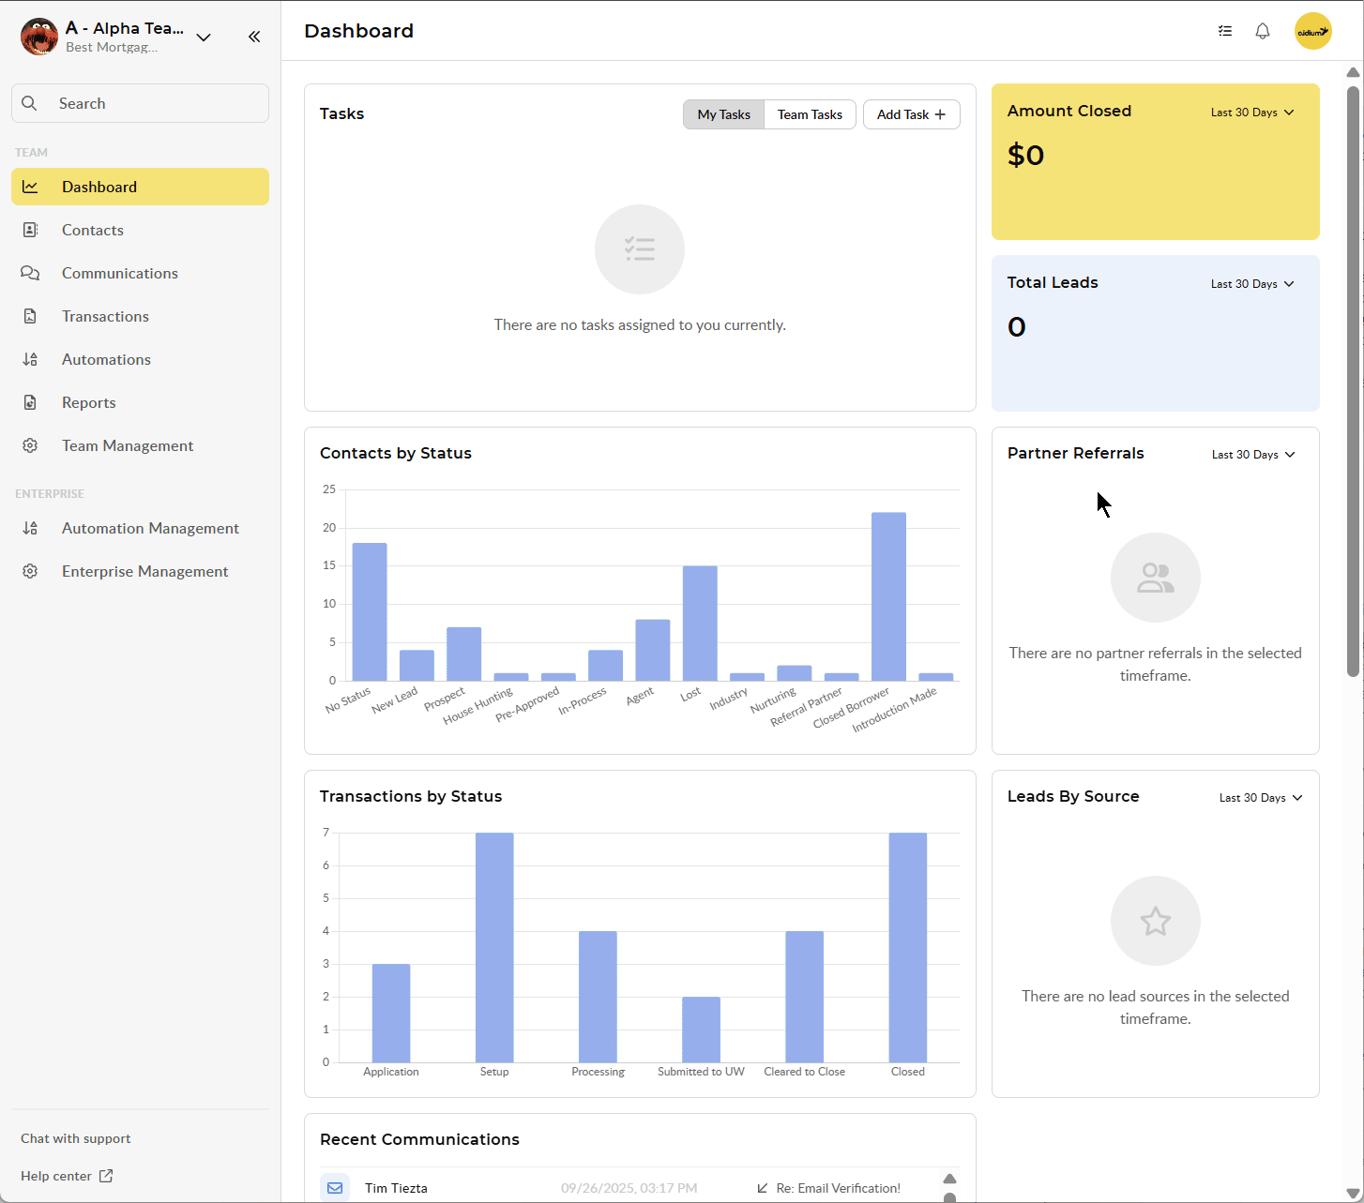Viewport: 1364px width, 1203px height.
Task: Expand the Alpha Team account switcher
Action: click(204, 38)
